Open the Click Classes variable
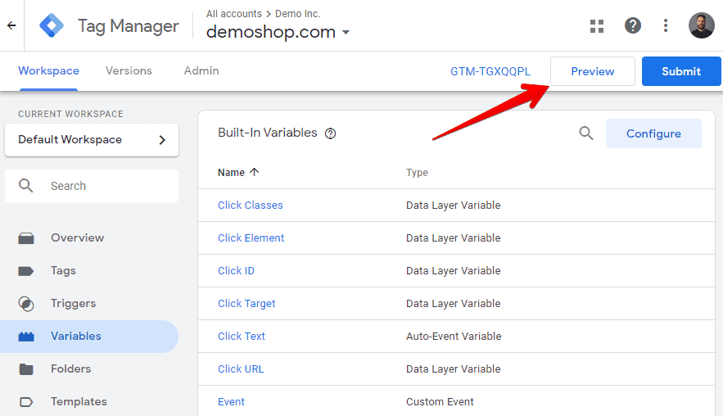723x416 pixels. (x=251, y=206)
